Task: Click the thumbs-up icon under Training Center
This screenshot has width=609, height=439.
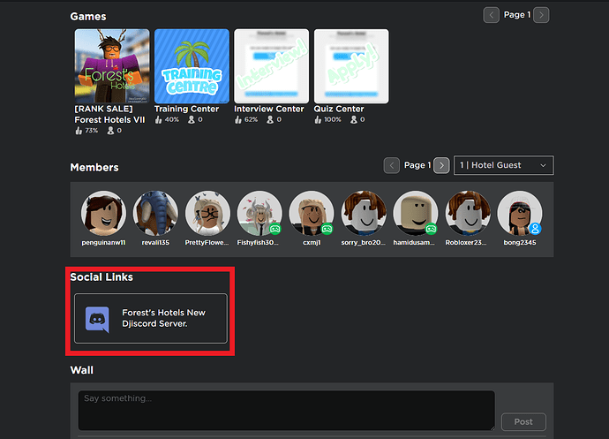Action: tap(158, 120)
